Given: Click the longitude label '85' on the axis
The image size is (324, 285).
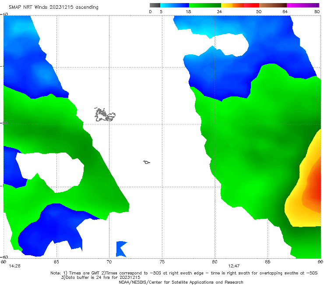Looking at the screenshot, I should pos(268,262).
